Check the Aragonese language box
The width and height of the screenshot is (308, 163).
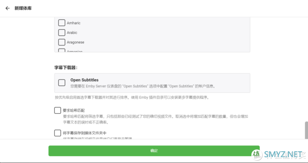click(62, 42)
